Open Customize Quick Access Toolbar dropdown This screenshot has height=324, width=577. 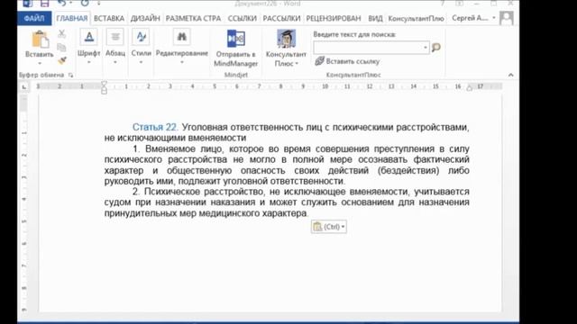point(99,4)
